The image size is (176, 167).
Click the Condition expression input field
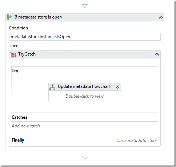pos(85,37)
